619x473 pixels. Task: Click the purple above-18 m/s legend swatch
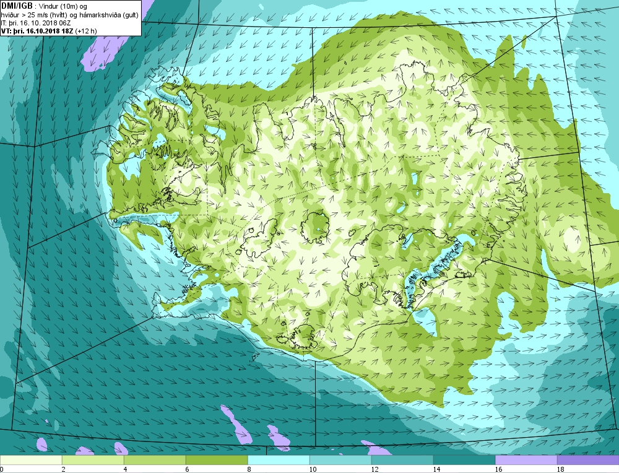click(588, 461)
